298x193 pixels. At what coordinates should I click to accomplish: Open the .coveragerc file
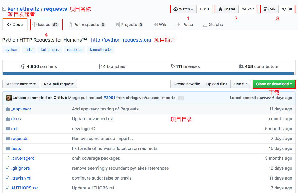coord(23,158)
